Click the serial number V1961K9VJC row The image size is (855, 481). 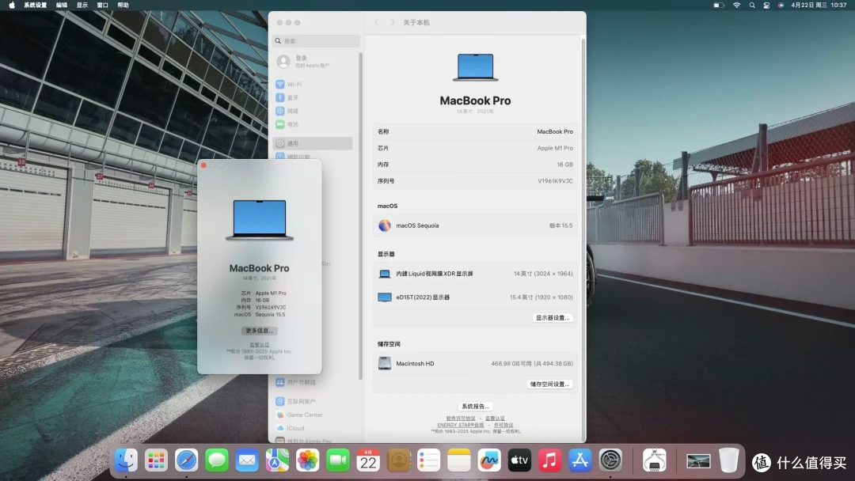pyautogui.click(x=475, y=181)
